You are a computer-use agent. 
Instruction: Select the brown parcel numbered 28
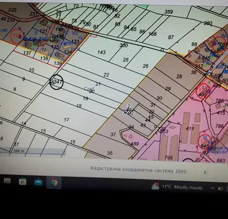point(179,76)
